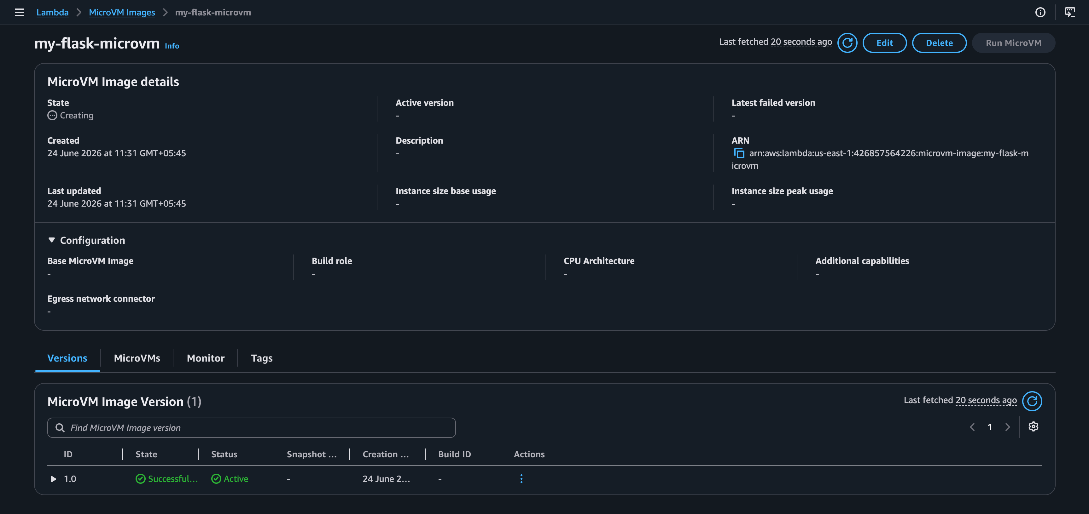Click the 'Last fetched 20 seconds ago' text in header

pyautogui.click(x=775, y=42)
